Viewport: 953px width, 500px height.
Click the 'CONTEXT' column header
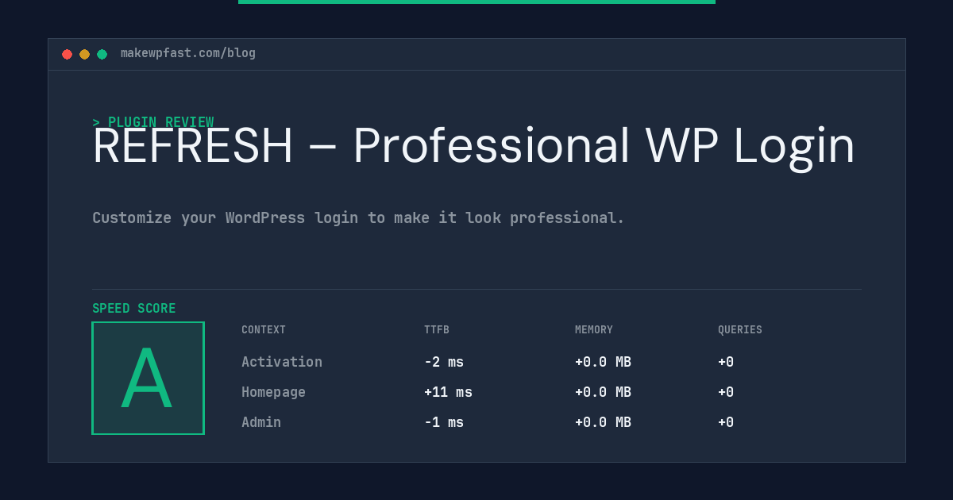[x=264, y=330]
